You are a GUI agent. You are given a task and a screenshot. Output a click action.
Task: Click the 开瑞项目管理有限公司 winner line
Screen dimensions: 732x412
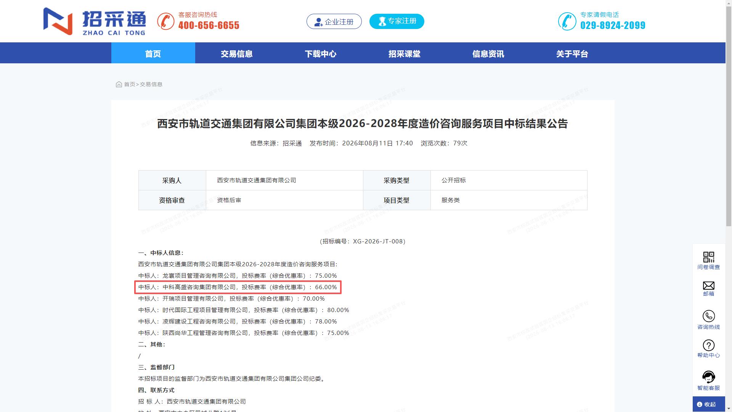(231, 299)
